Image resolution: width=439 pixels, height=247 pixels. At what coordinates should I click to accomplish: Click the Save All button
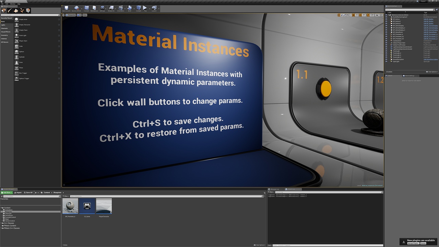(28, 192)
